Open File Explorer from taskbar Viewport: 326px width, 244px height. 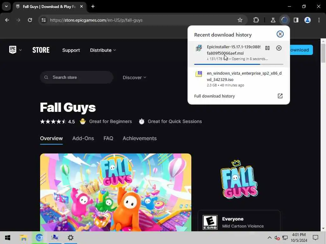pos(24,238)
